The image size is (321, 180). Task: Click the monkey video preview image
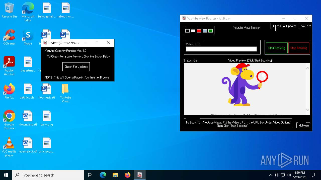[x=245, y=84]
